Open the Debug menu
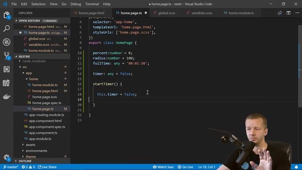 pyautogui.click(x=75, y=4)
